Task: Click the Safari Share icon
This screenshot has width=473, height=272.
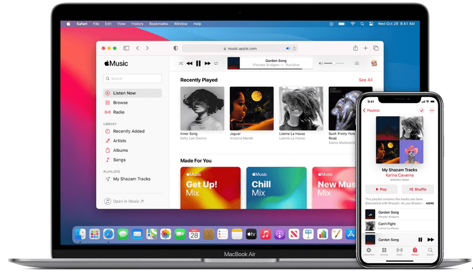Action: tap(355, 48)
